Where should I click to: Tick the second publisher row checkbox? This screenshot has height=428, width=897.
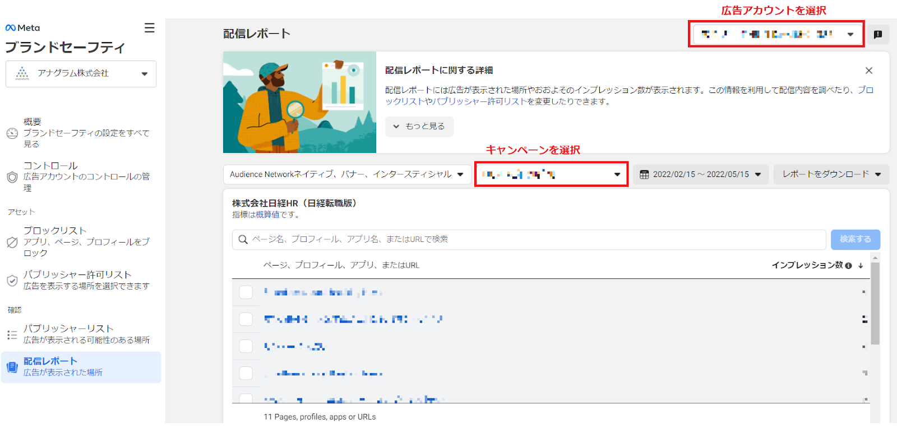[x=246, y=319]
